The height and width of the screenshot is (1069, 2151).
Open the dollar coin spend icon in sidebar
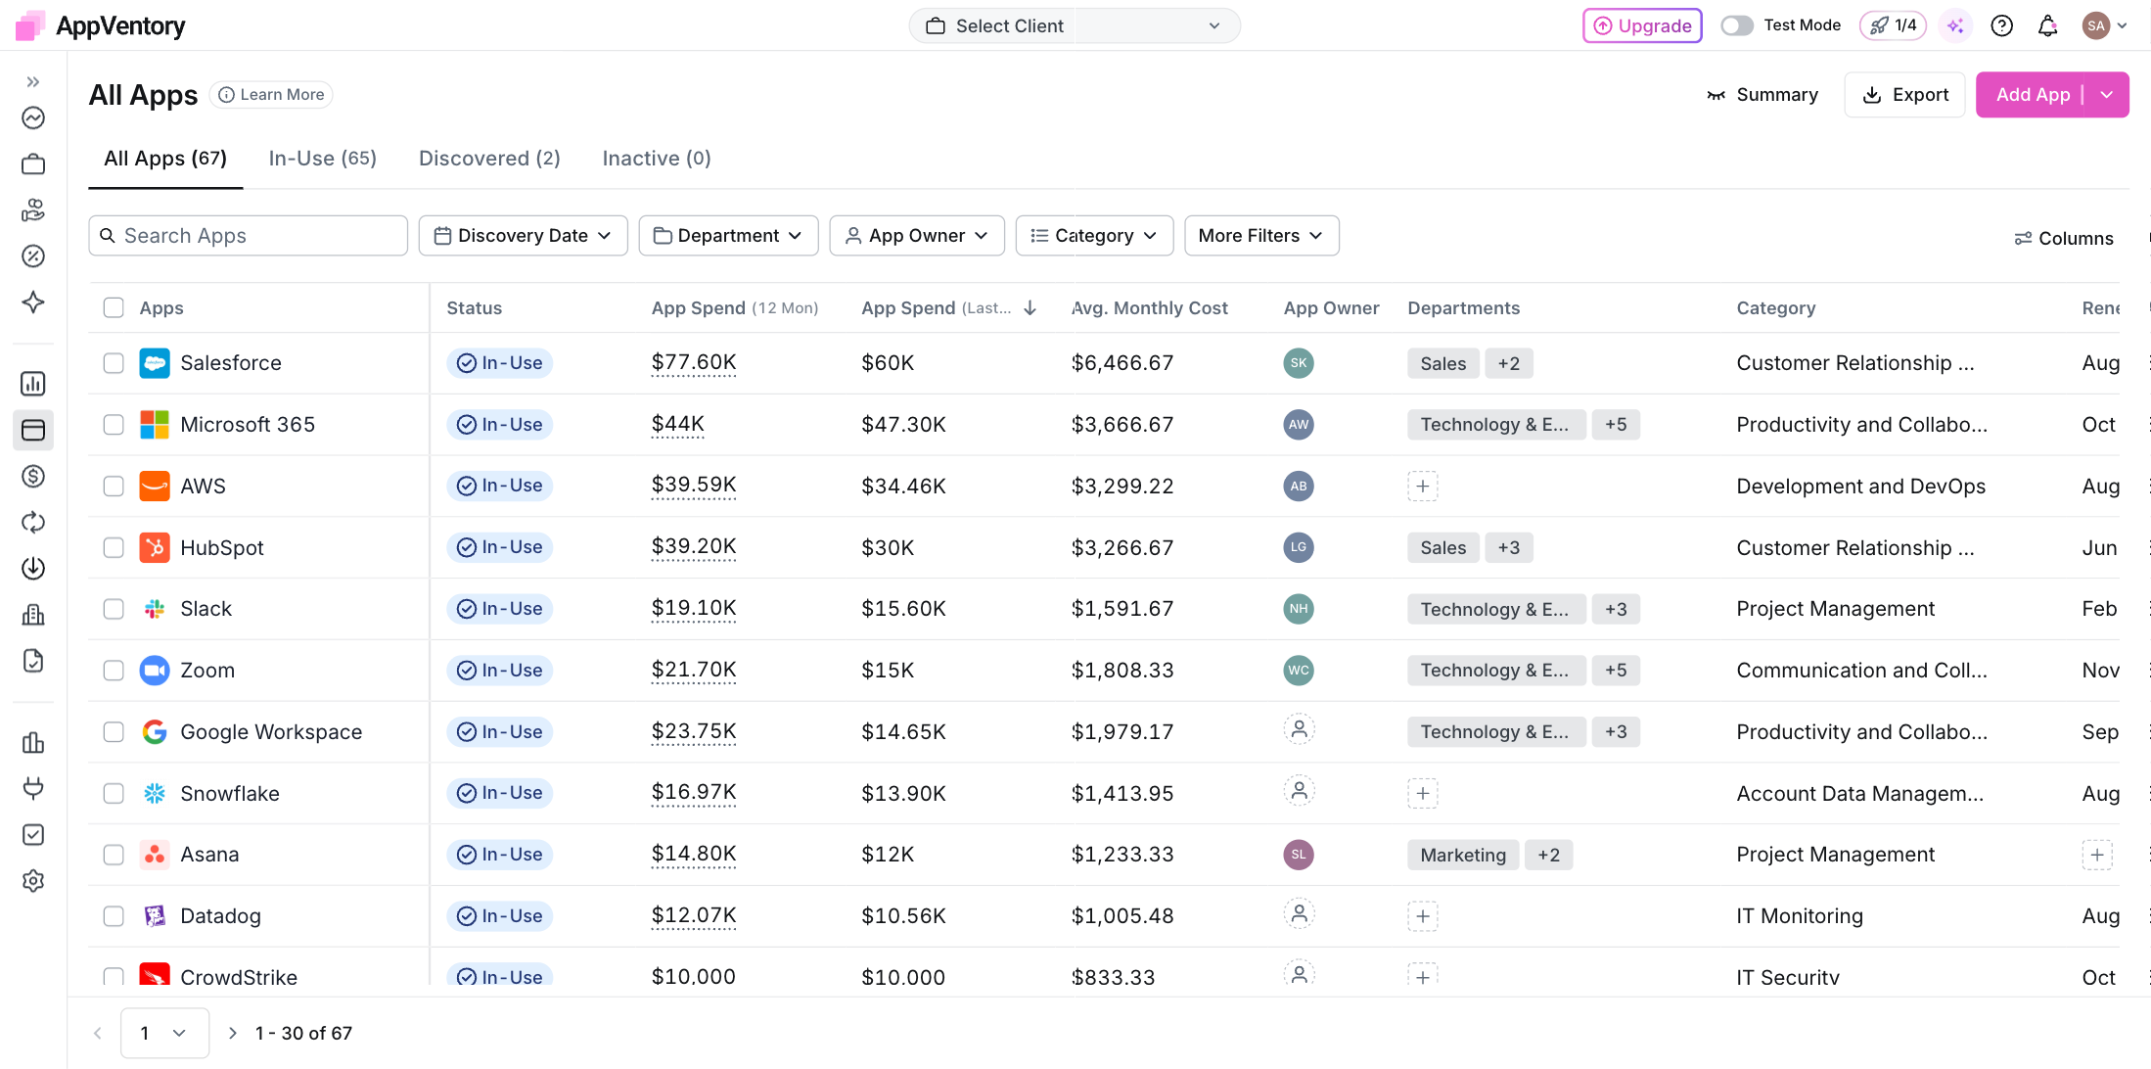pyautogui.click(x=33, y=477)
